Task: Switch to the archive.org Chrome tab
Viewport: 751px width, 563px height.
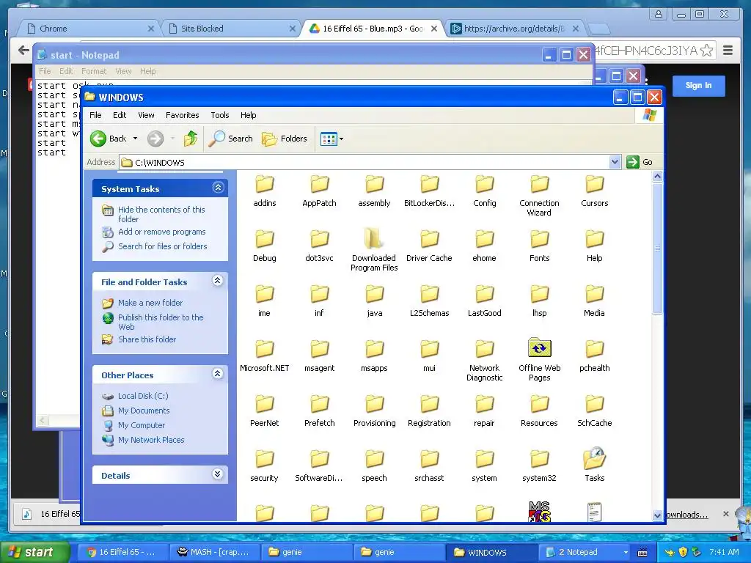Action: coord(514,29)
